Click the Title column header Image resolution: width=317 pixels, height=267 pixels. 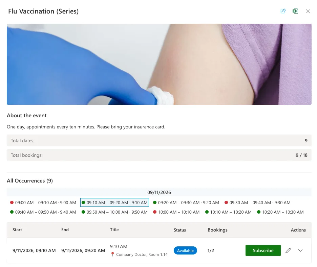tap(114, 230)
